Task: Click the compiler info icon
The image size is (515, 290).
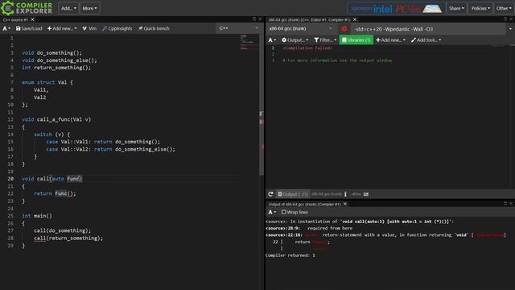Action: pyautogui.click(x=345, y=194)
